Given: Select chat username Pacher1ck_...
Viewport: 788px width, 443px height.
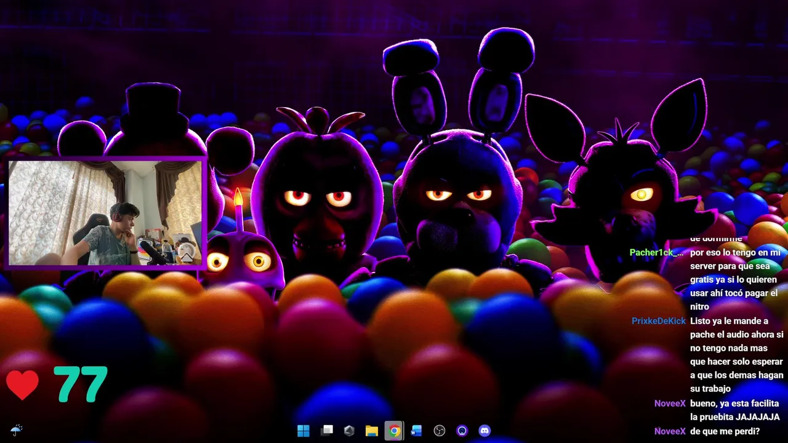Looking at the screenshot, I should tap(656, 252).
